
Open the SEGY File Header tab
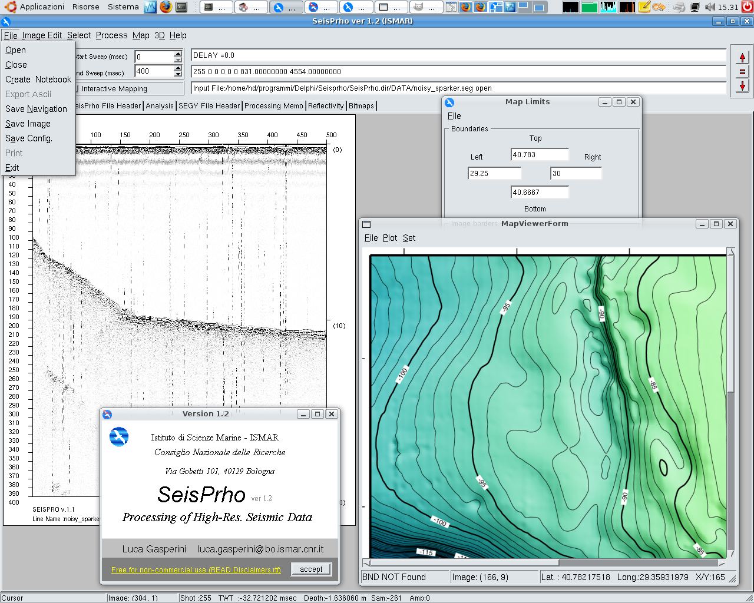click(x=209, y=106)
